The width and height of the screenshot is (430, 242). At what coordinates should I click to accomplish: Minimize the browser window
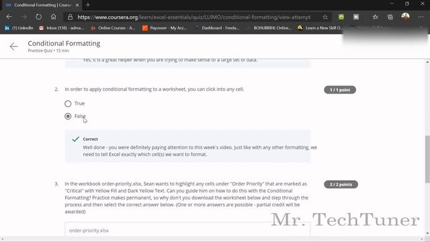[392, 4]
